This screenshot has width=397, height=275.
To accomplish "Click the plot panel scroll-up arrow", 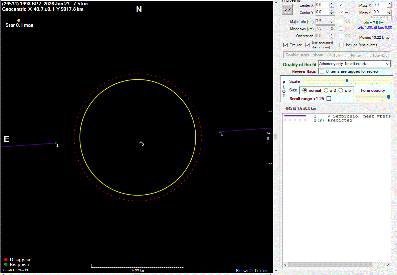I will tap(276, 3).
